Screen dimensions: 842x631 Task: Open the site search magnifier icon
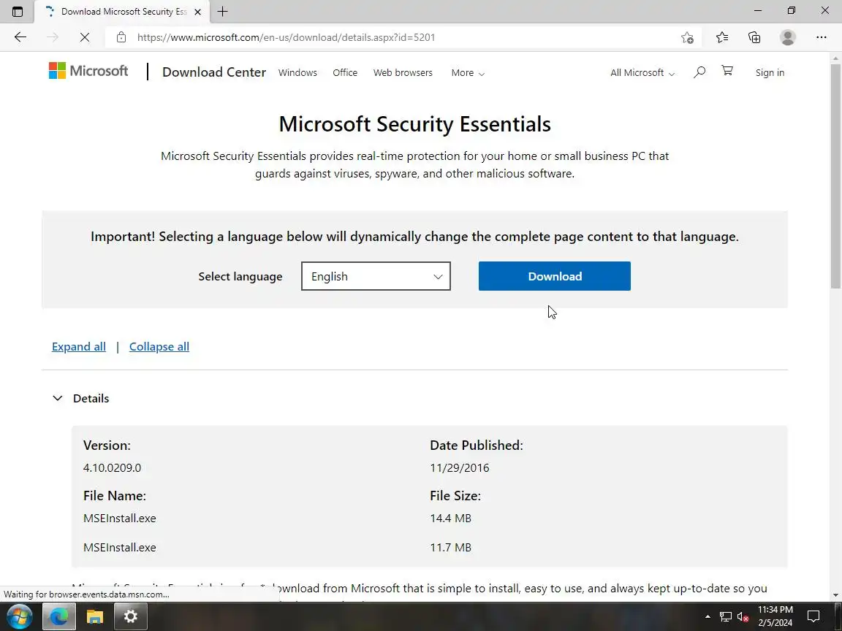699,72
